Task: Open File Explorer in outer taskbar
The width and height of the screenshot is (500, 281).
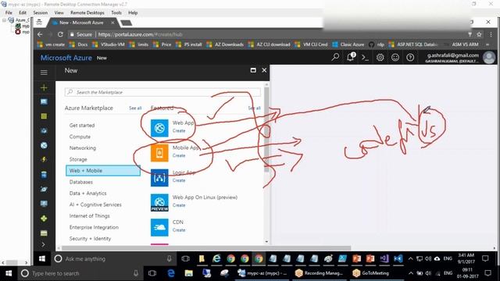Action: [189, 273]
